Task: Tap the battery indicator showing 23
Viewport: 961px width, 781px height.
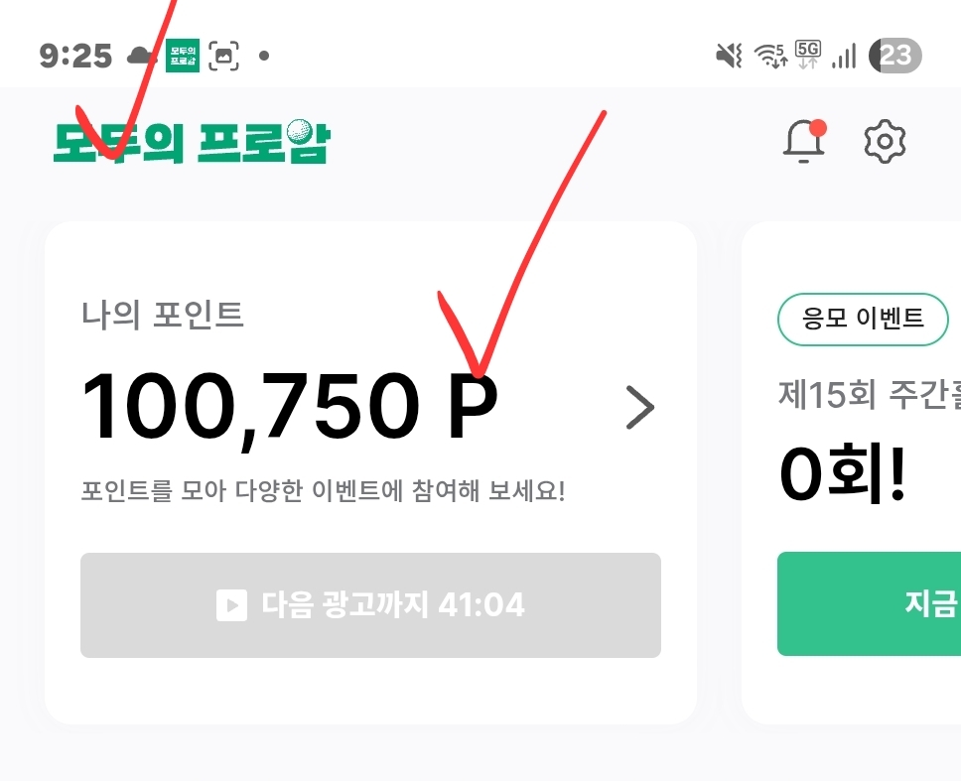Action: coord(894,56)
